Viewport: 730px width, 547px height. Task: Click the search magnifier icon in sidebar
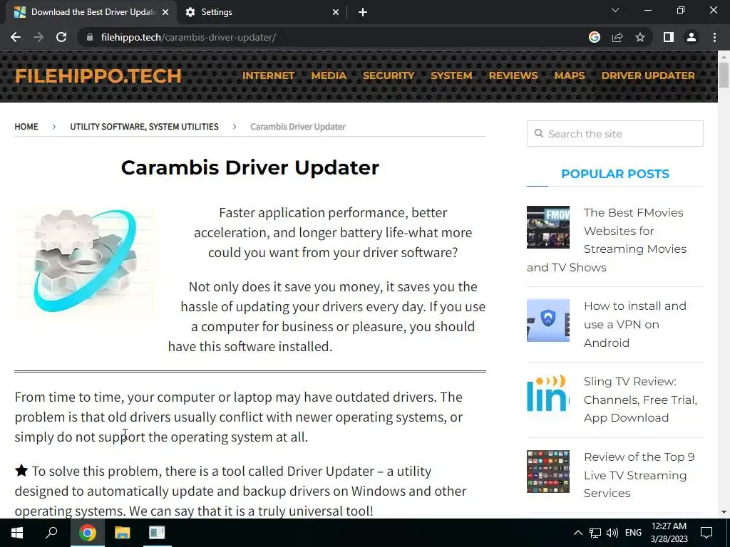pos(539,133)
